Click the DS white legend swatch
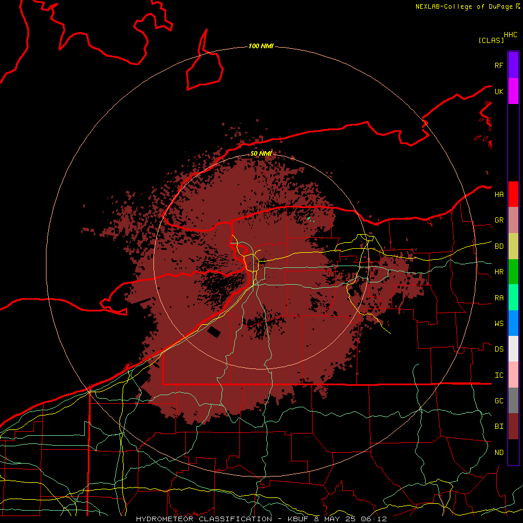 pyautogui.click(x=513, y=349)
